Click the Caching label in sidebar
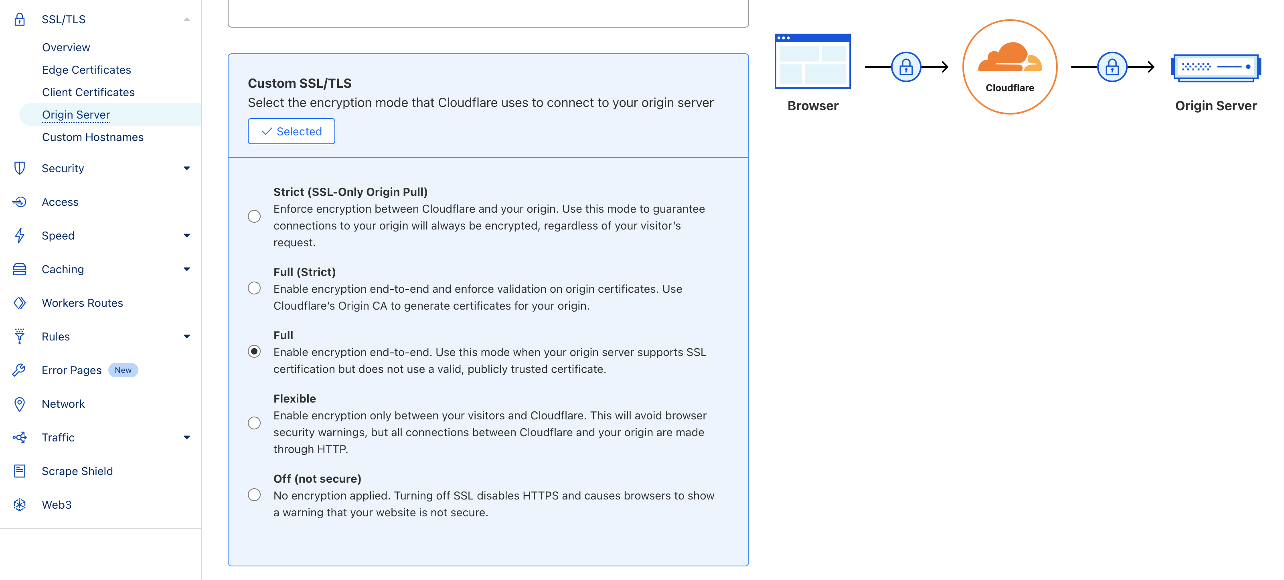The image size is (1284, 580). [63, 269]
